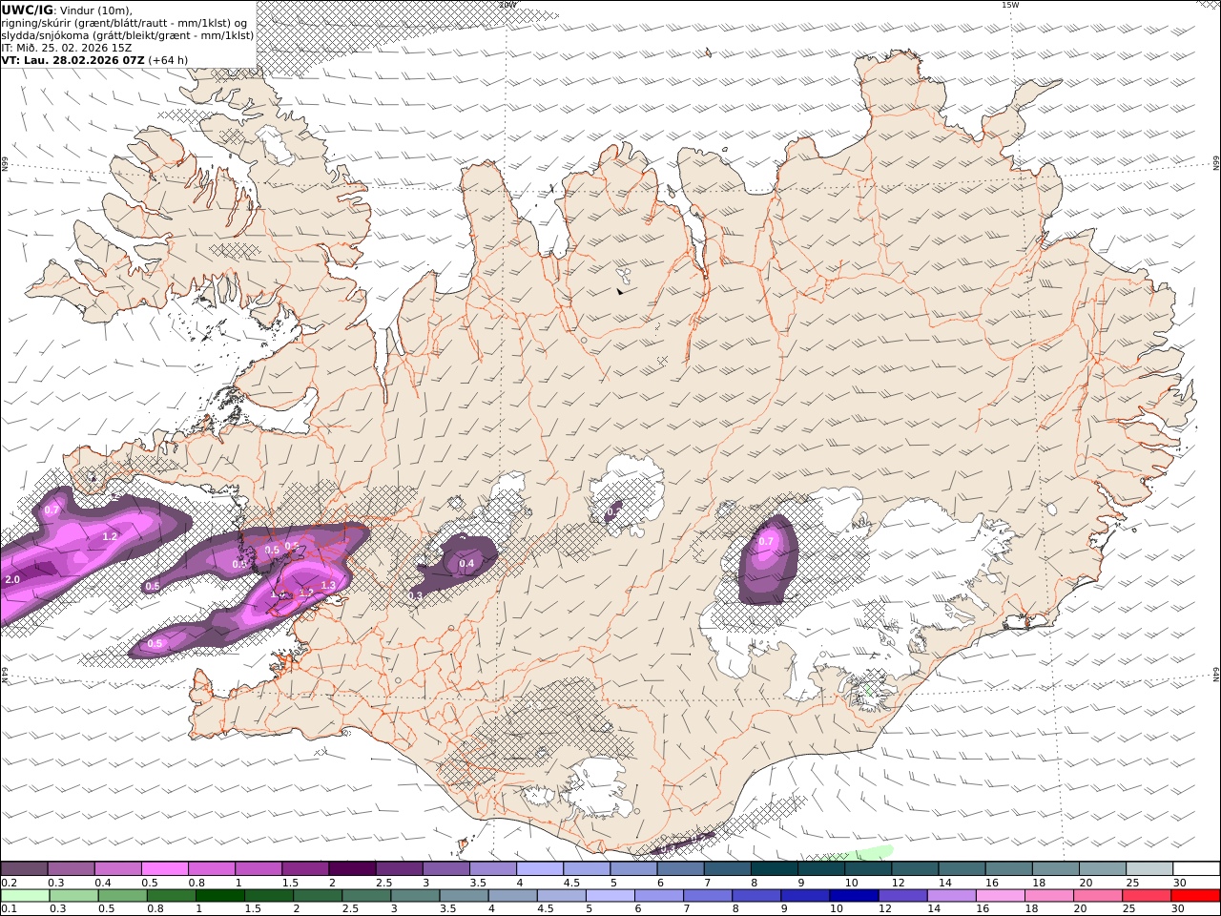Viewport: 1221px width, 916px height.
Task: Click the IT: Mið. 25. 02. 2026 15Z line
Action: [66, 47]
